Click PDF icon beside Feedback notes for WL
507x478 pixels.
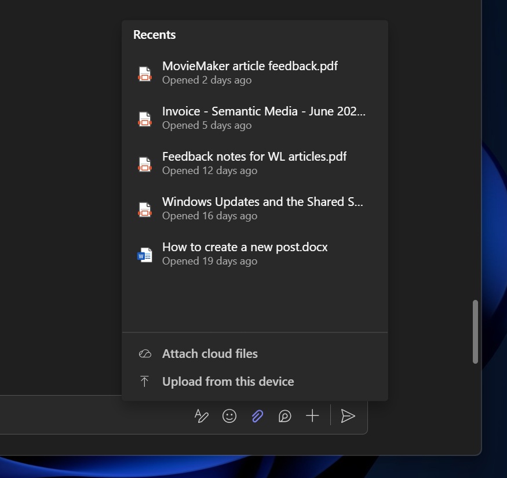145,164
